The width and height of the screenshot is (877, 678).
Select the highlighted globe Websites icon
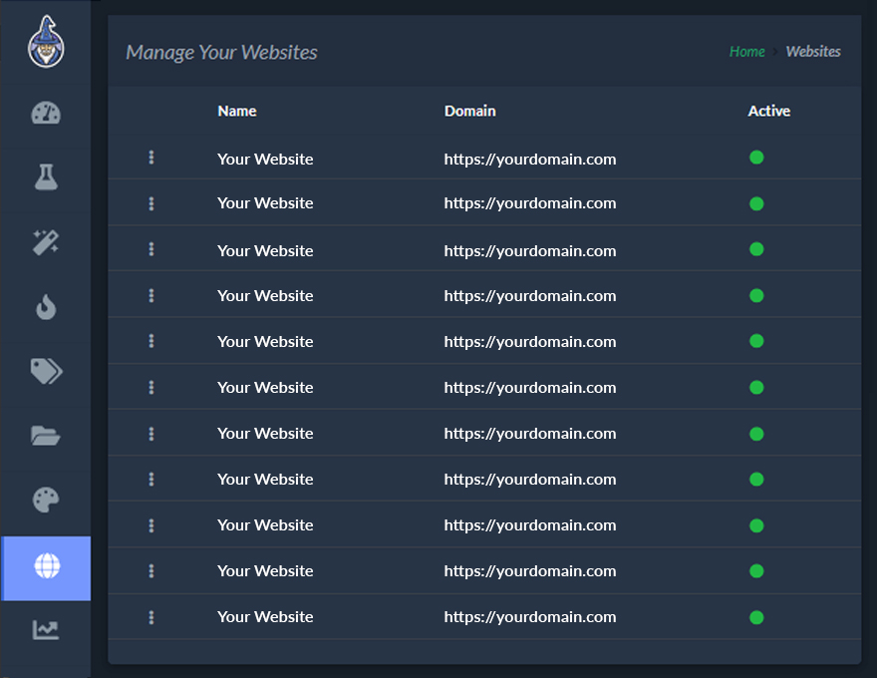click(x=45, y=568)
